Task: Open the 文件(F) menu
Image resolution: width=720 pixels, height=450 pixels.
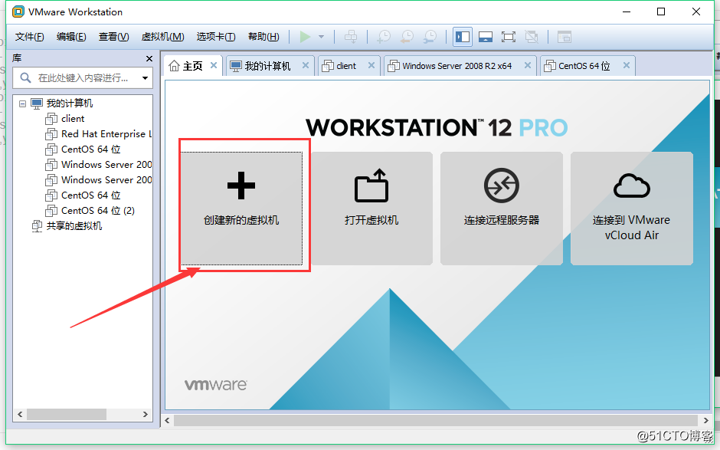Action: pyautogui.click(x=29, y=37)
